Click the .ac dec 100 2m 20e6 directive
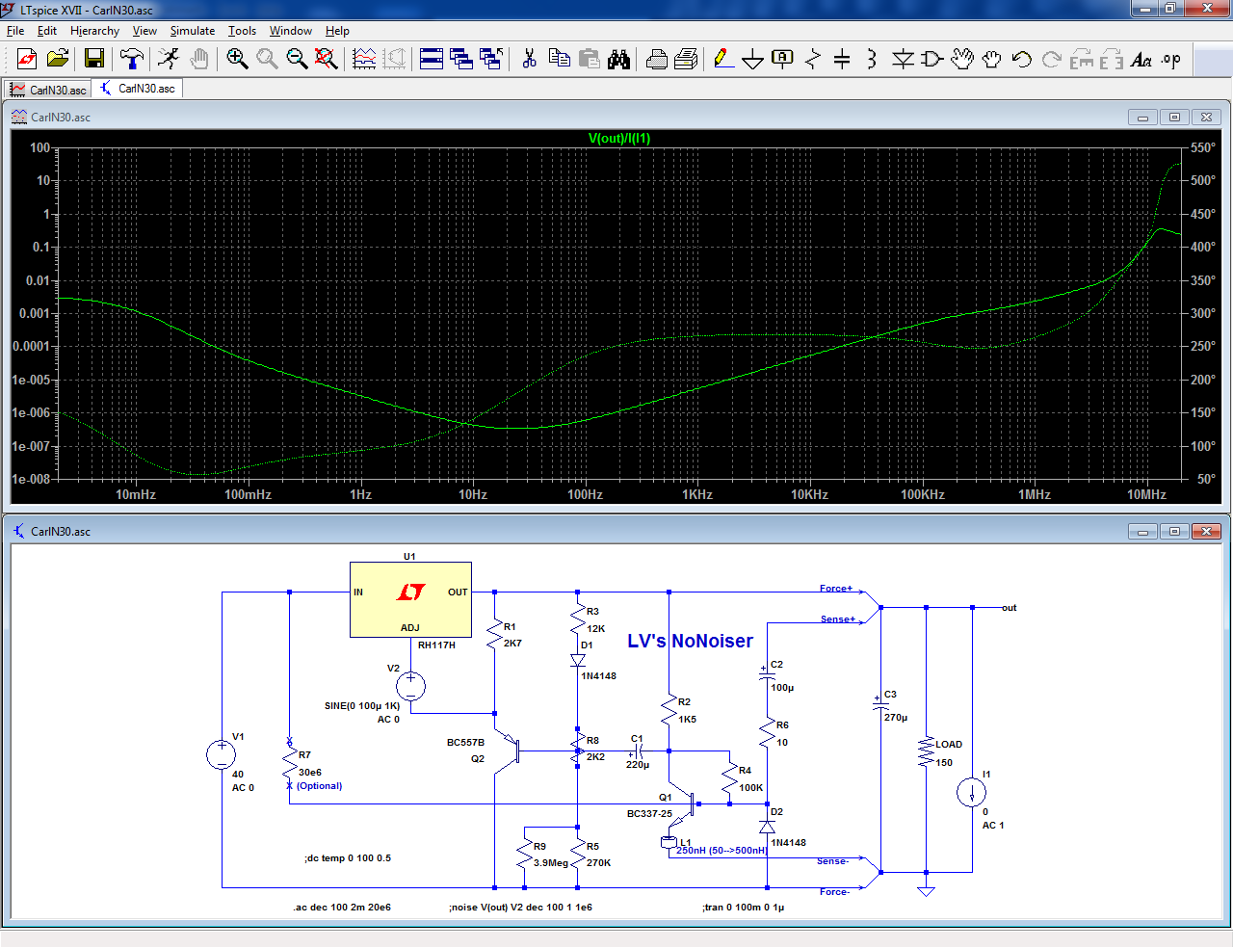The height and width of the screenshot is (948, 1233). click(342, 907)
